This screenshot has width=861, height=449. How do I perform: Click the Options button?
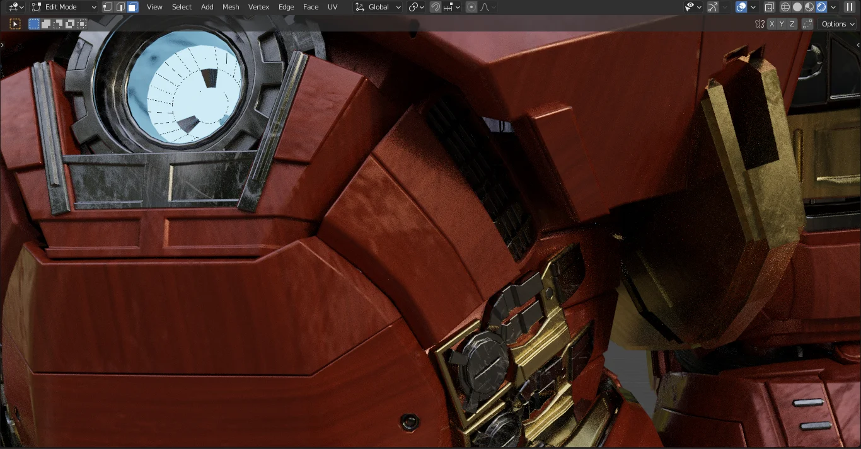(835, 24)
